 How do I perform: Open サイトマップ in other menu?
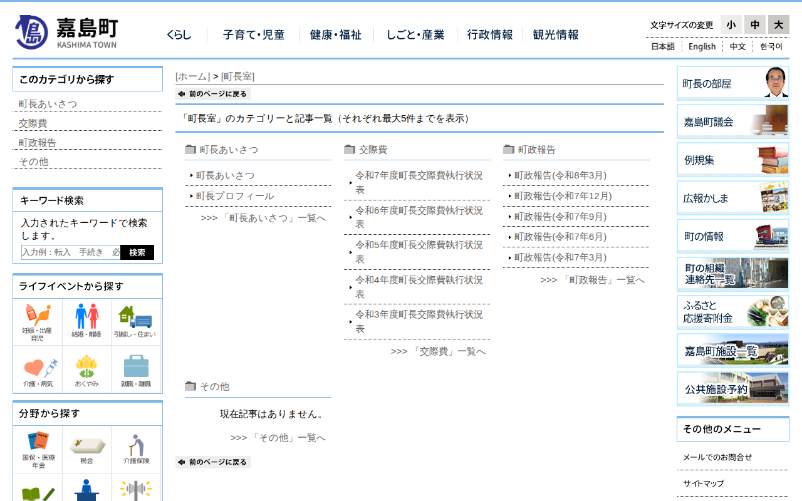click(x=704, y=483)
